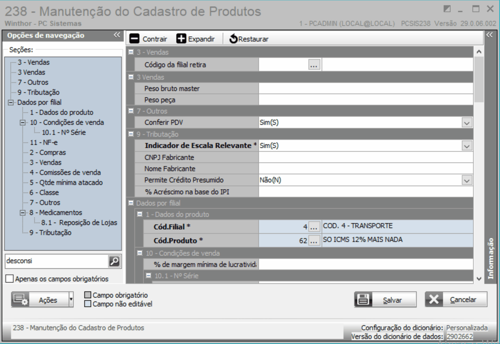500x344 pixels.
Task: Select 5 - Qtde mínima atacado tree item
Action: (x=66, y=182)
